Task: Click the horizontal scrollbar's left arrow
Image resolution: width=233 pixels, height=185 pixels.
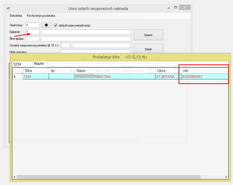Action: pos(14,177)
